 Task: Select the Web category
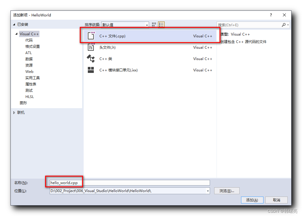point(29,72)
